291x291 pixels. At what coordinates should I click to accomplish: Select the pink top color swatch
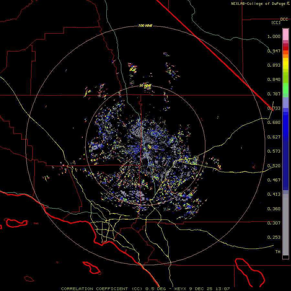pos(286,34)
